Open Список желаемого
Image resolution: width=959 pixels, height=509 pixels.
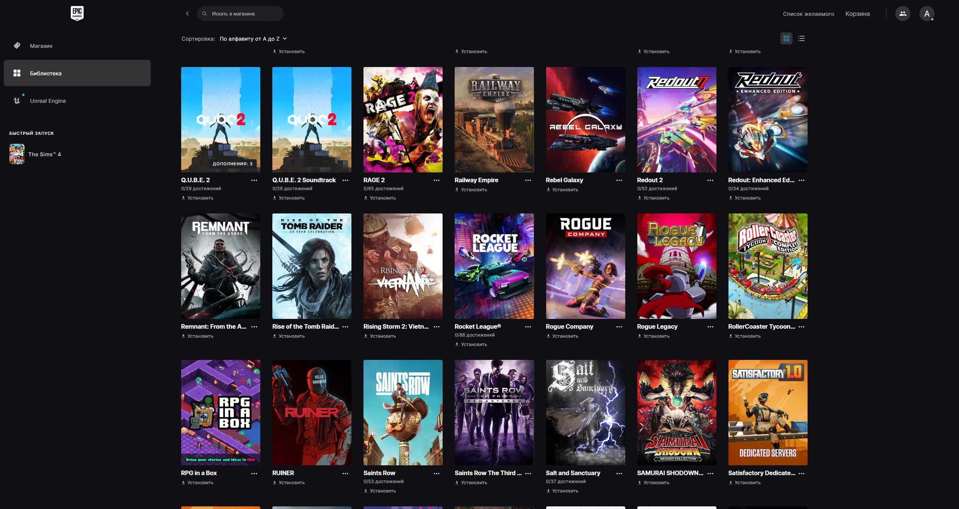[x=808, y=14]
